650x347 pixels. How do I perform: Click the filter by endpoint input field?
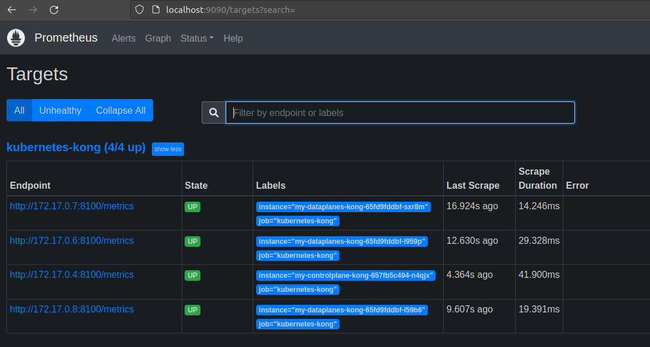pyautogui.click(x=400, y=112)
